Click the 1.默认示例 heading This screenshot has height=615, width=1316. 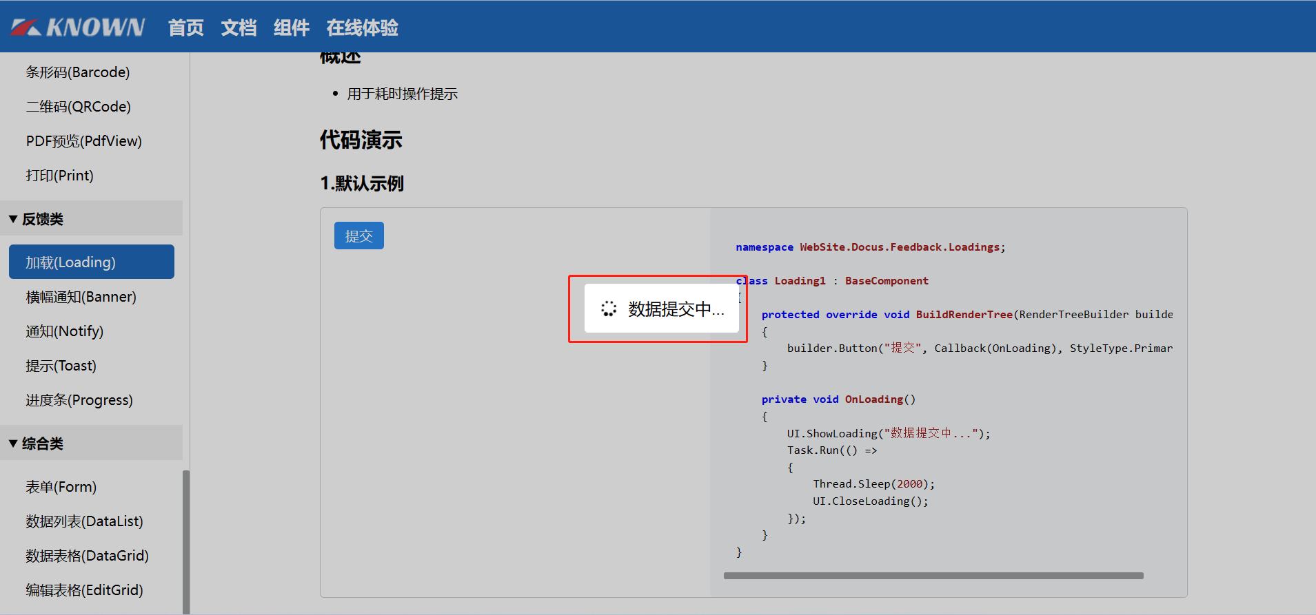362,183
